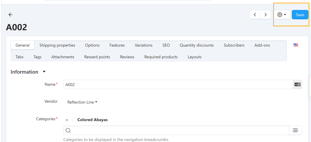Open the Tabs tab
311x142 pixels.
pyautogui.click(x=19, y=57)
